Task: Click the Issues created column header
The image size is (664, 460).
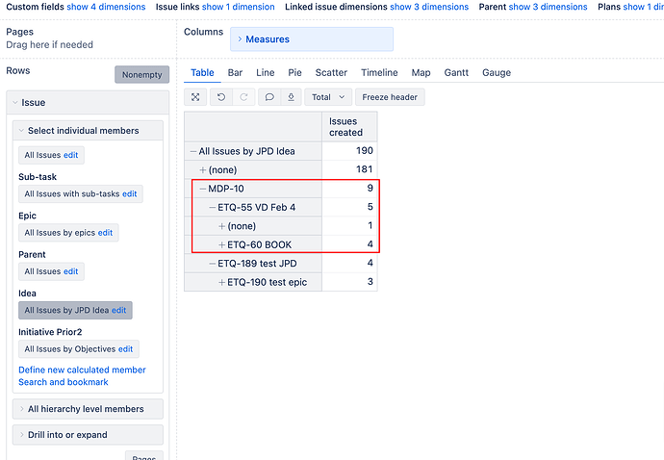Action: click(349, 127)
